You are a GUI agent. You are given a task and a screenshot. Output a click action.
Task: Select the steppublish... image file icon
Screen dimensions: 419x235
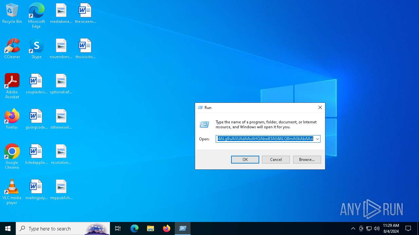click(x=61, y=190)
